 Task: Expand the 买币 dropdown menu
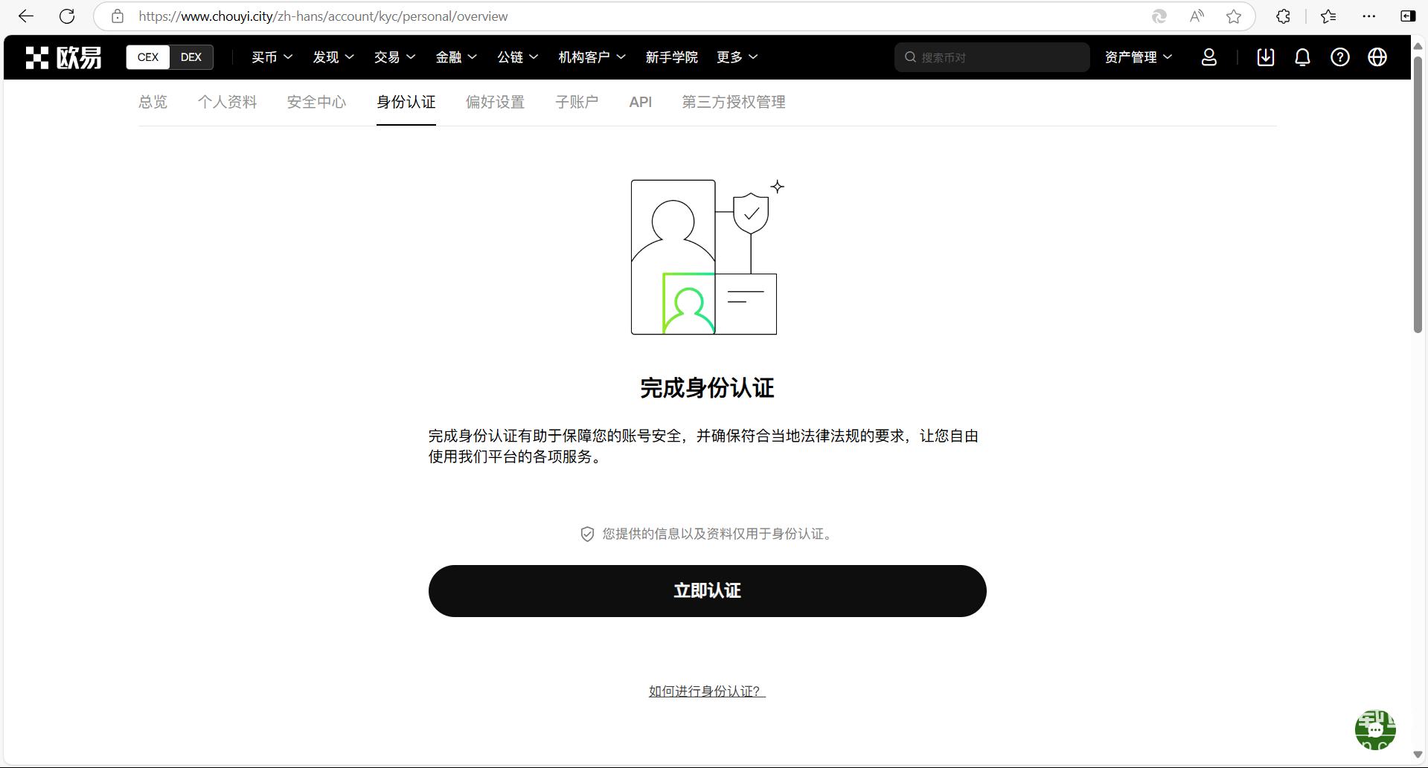(272, 57)
